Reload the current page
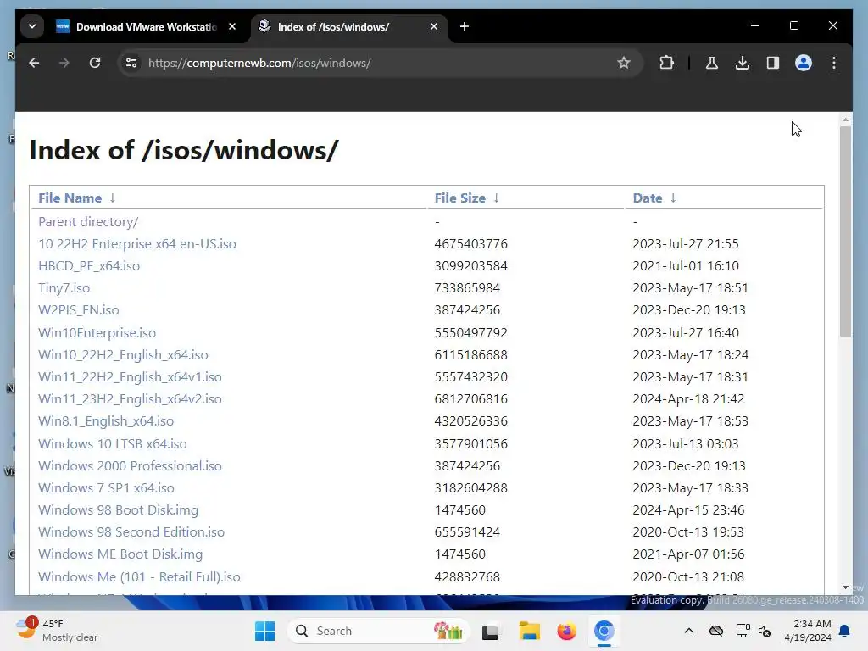The image size is (868, 651). pyautogui.click(x=95, y=63)
